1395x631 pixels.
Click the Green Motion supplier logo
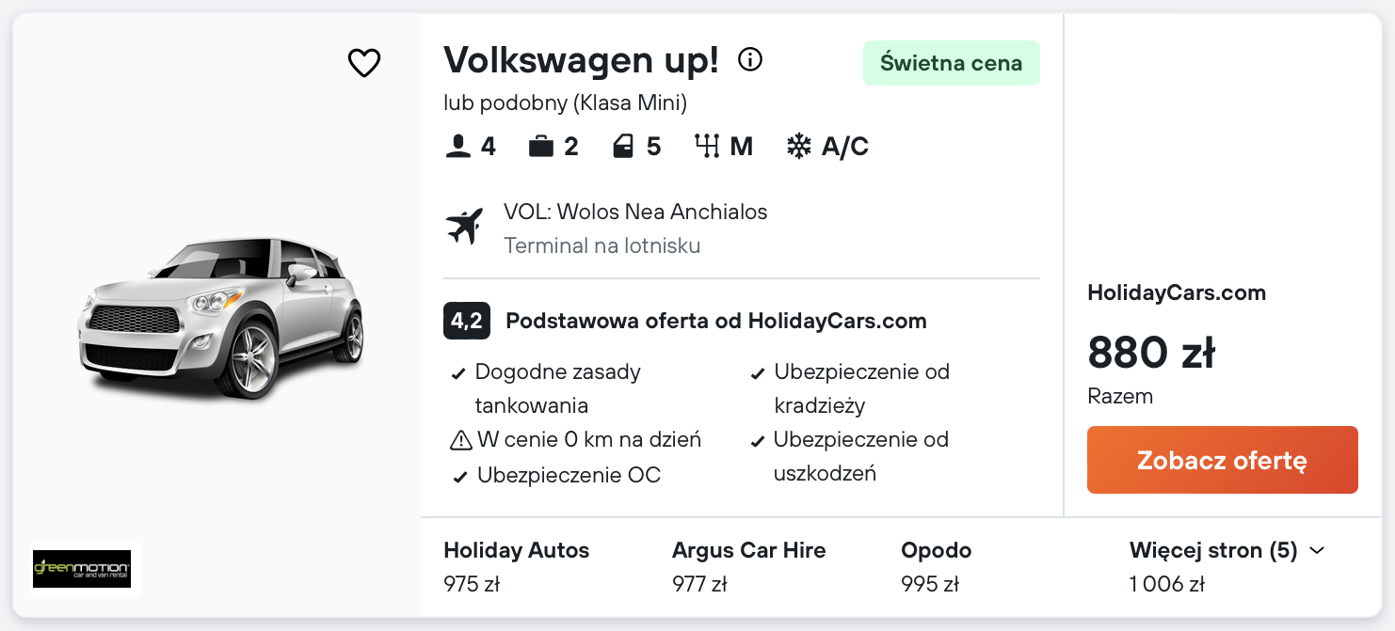[x=82, y=569]
